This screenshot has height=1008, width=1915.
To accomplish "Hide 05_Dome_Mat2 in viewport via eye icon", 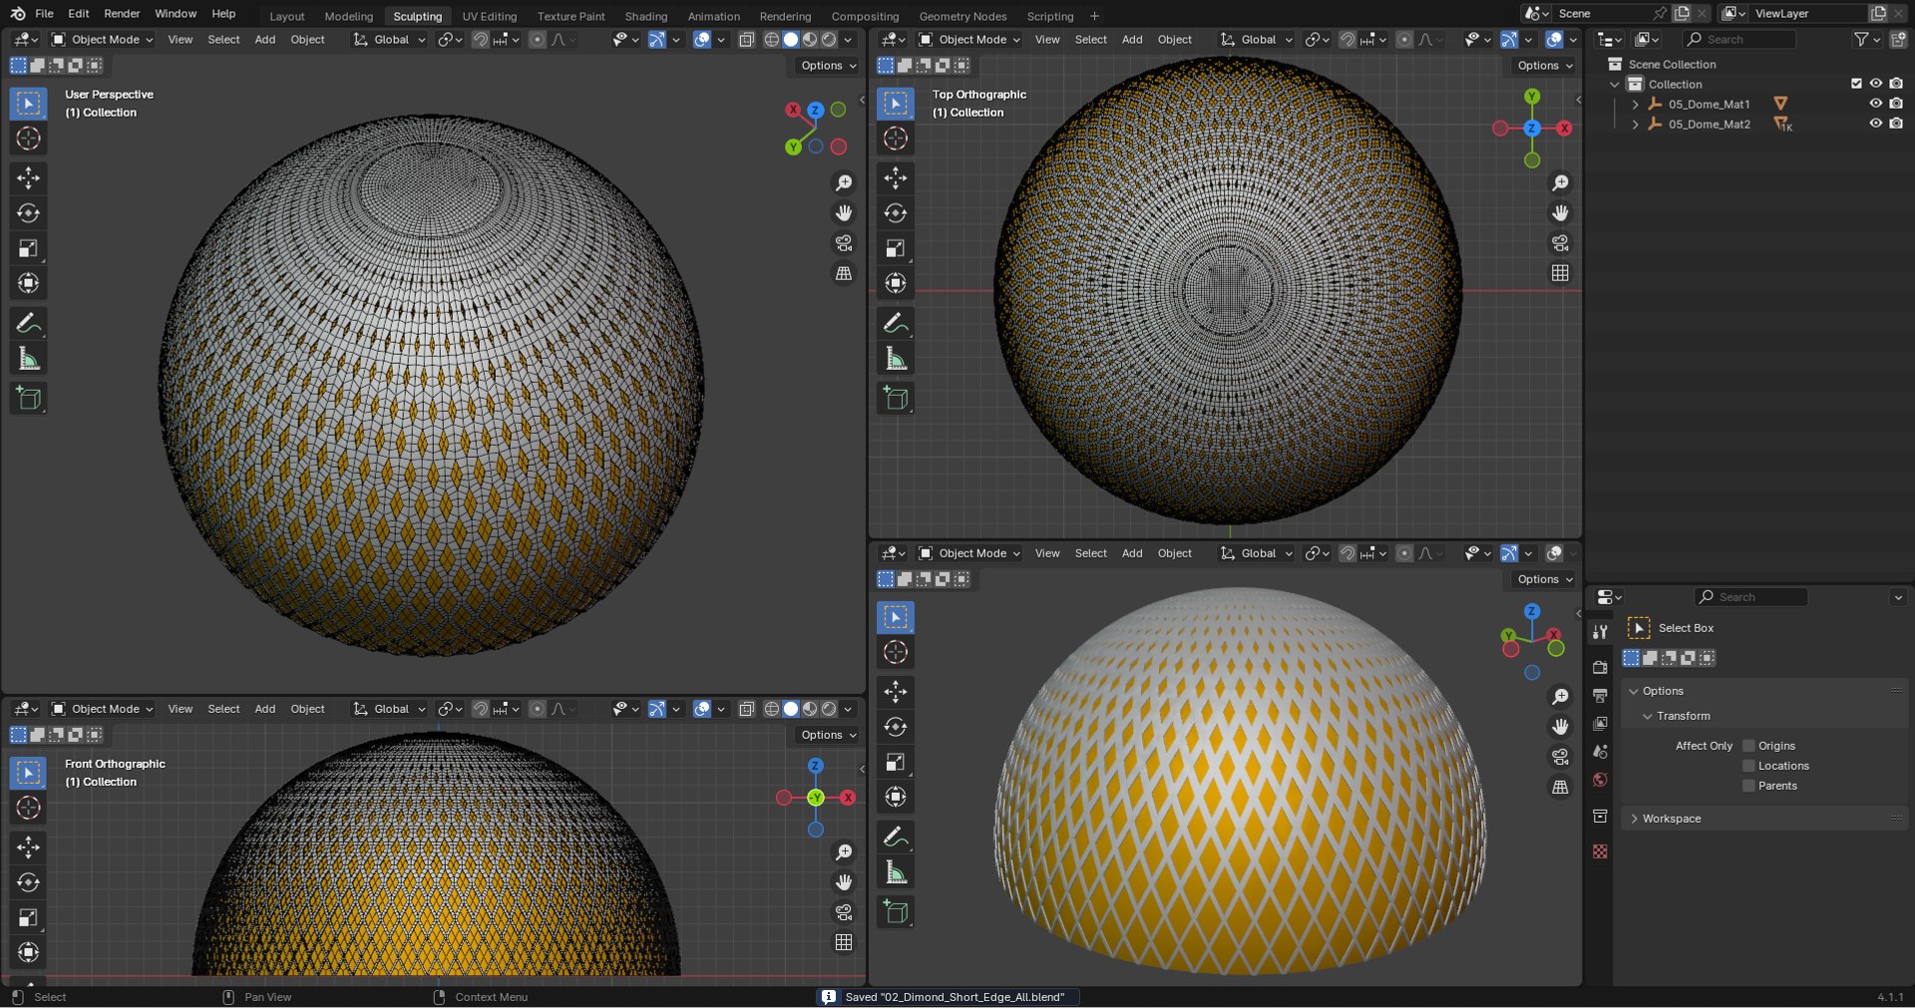I will [x=1875, y=124].
